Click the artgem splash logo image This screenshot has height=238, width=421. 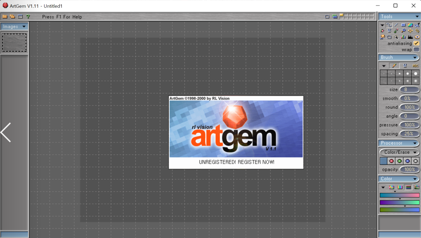[236, 129]
